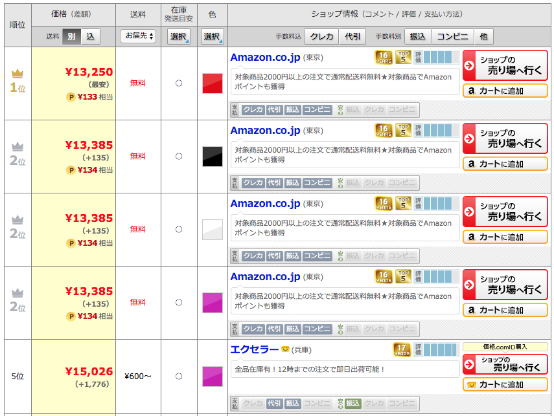Click the white color swatch
Viewport: 554px width, 416px height.
point(213,229)
